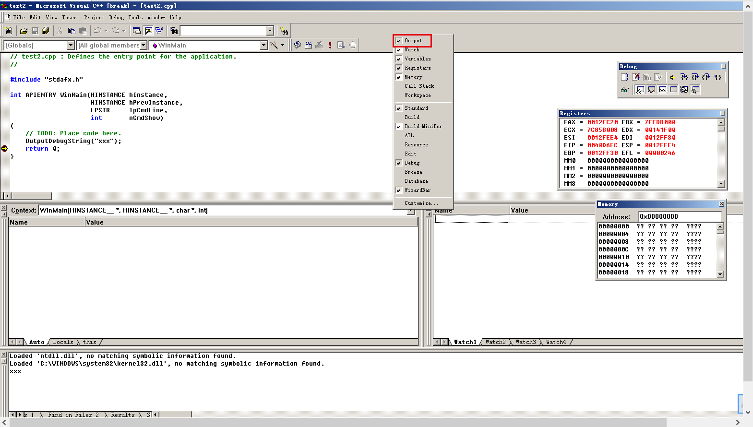Screen dimensions: 753x427
Task: Open the Project menu
Action: [94, 17]
